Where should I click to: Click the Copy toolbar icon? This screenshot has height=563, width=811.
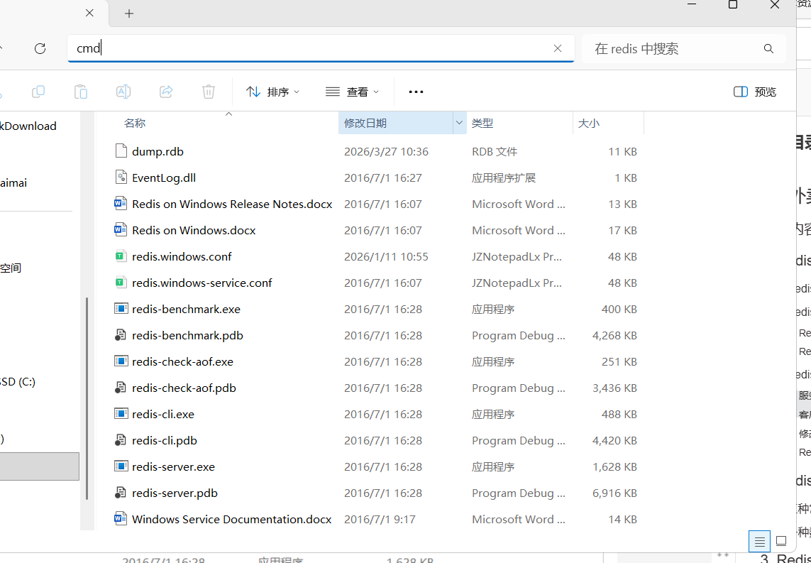(x=38, y=92)
